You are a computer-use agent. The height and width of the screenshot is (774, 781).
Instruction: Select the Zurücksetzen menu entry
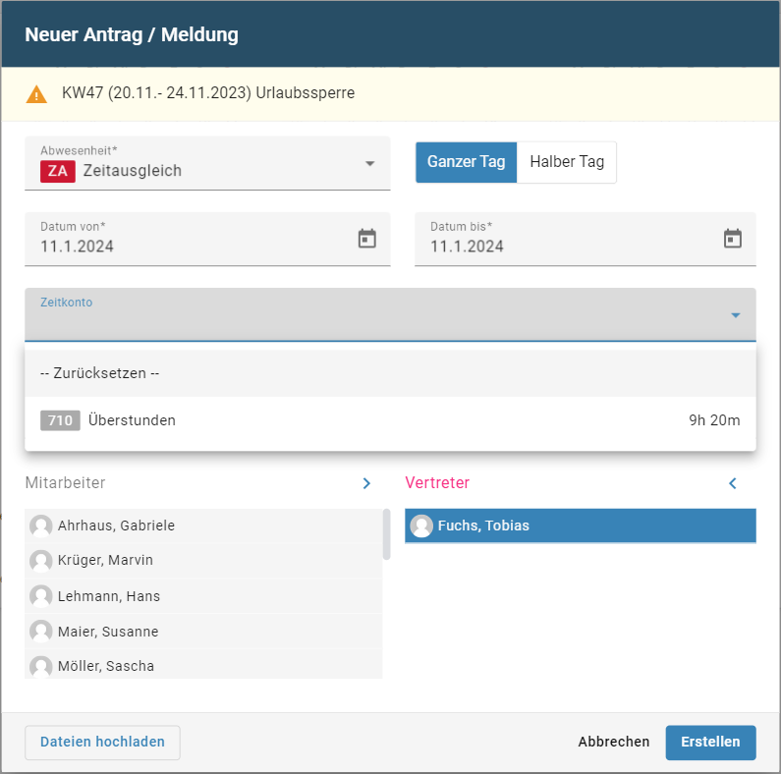(99, 373)
